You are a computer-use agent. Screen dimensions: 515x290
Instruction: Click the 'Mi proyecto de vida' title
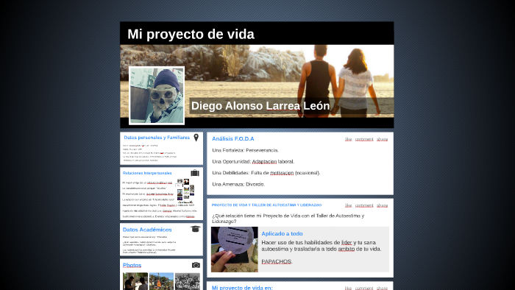(x=191, y=34)
